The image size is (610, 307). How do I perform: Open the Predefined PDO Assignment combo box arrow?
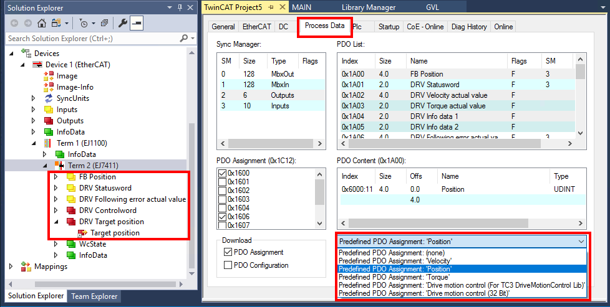[x=581, y=242]
